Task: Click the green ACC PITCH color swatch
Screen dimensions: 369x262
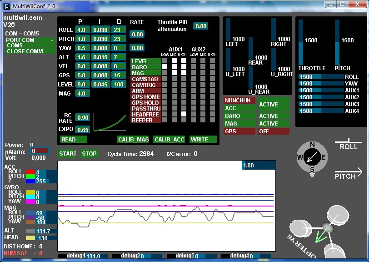Action: coord(30,176)
